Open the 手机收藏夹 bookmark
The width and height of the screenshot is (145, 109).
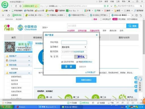tap(17, 11)
